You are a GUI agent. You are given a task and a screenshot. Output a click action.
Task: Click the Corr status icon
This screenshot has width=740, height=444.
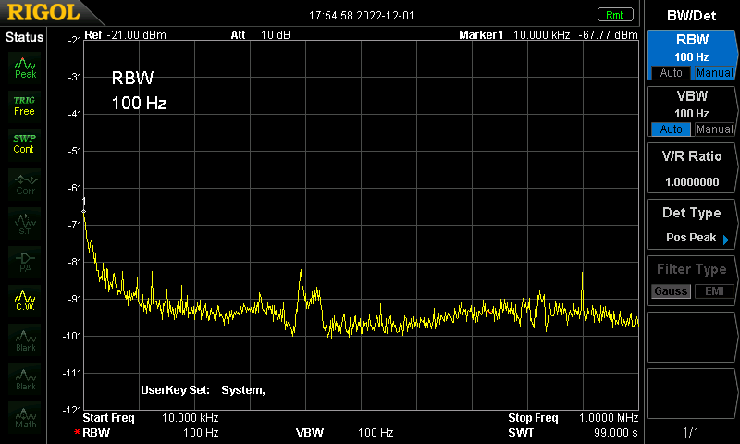click(25, 184)
